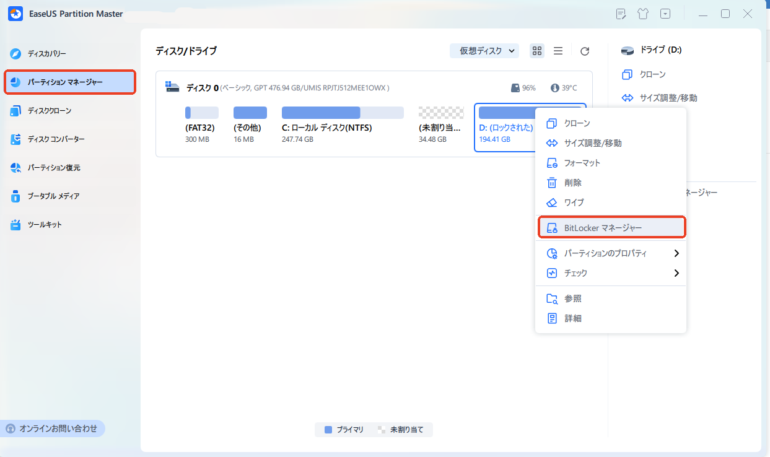Choose 参照 in the context menu
Screen dimensions: 770x457
coord(611,299)
